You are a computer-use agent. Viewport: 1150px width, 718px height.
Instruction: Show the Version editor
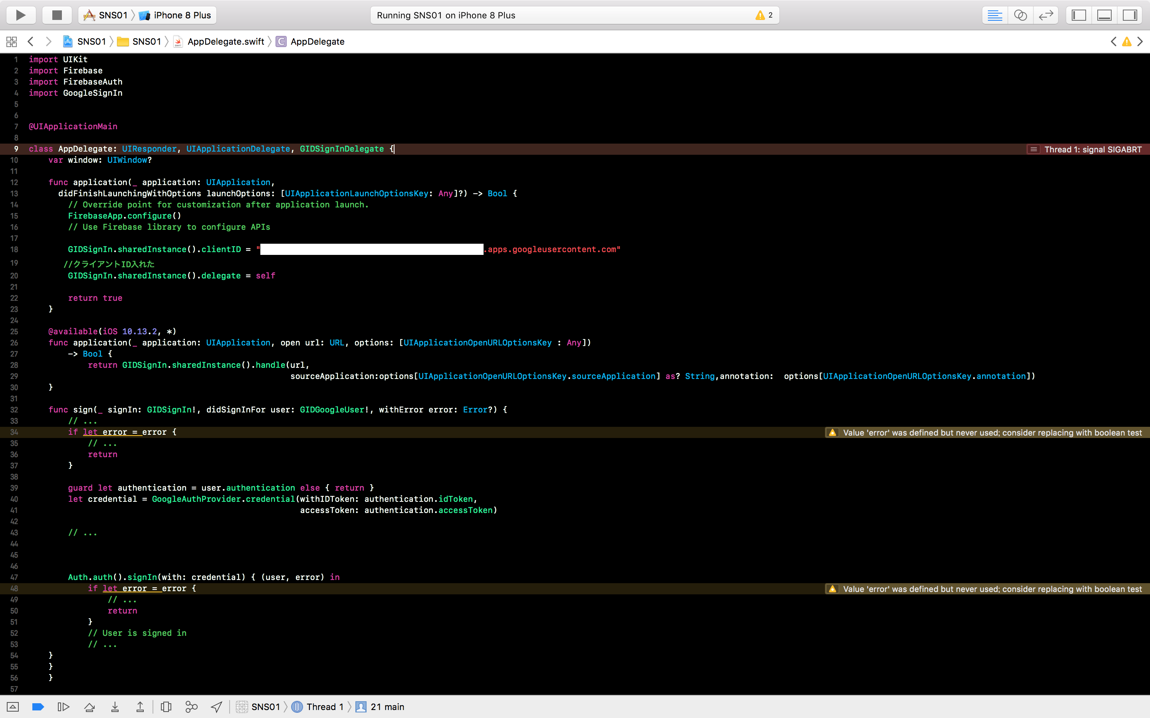1045,15
